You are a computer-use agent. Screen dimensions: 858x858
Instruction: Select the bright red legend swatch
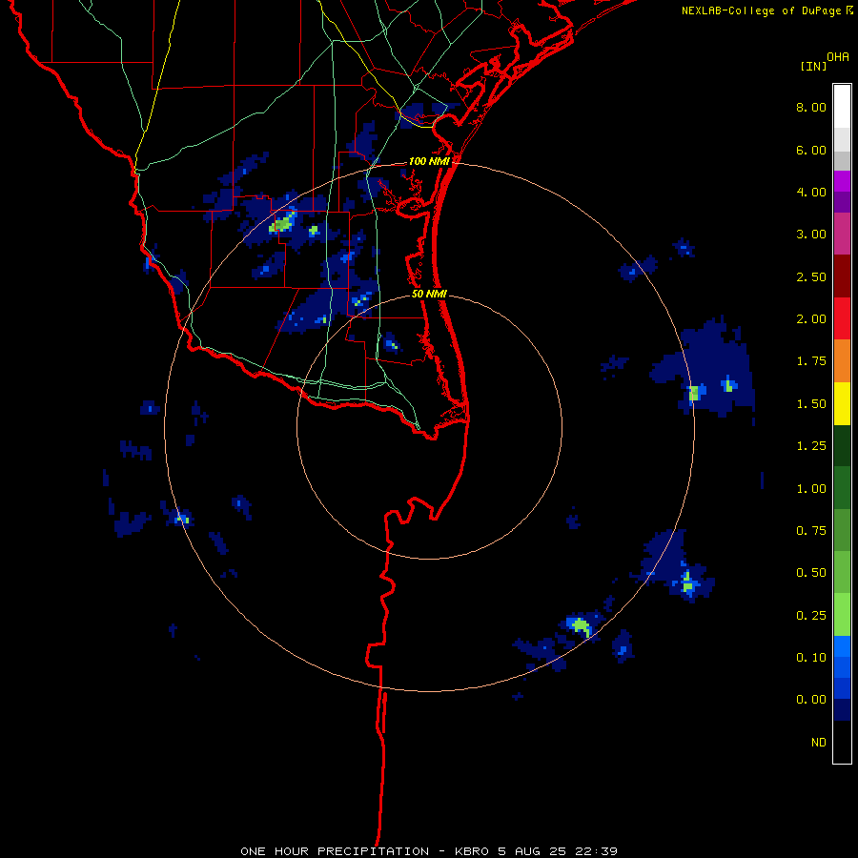coord(842,319)
